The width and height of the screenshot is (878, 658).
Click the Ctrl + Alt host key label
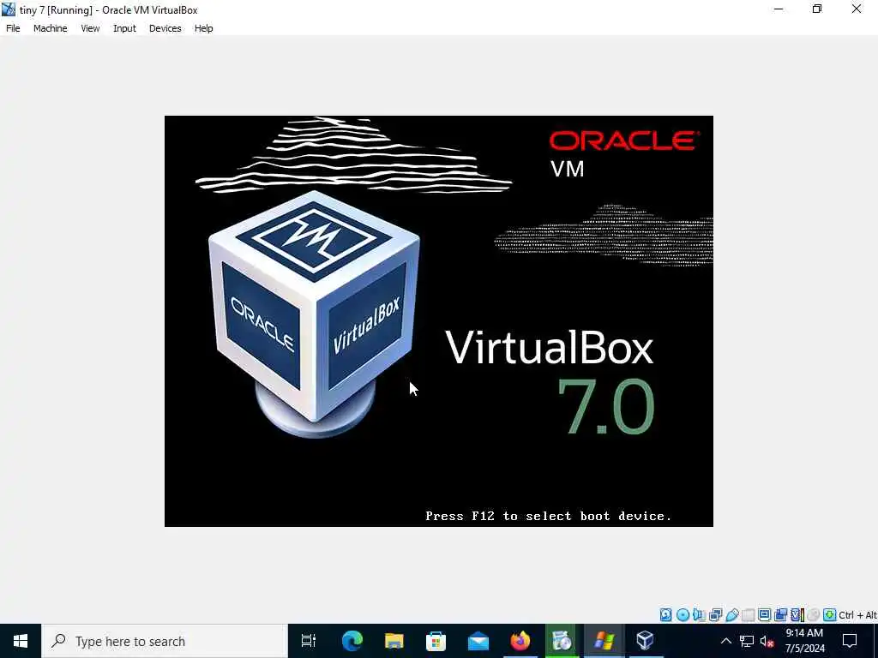pos(857,615)
